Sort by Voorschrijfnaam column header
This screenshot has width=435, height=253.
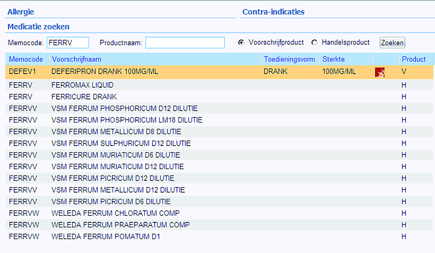coord(76,59)
